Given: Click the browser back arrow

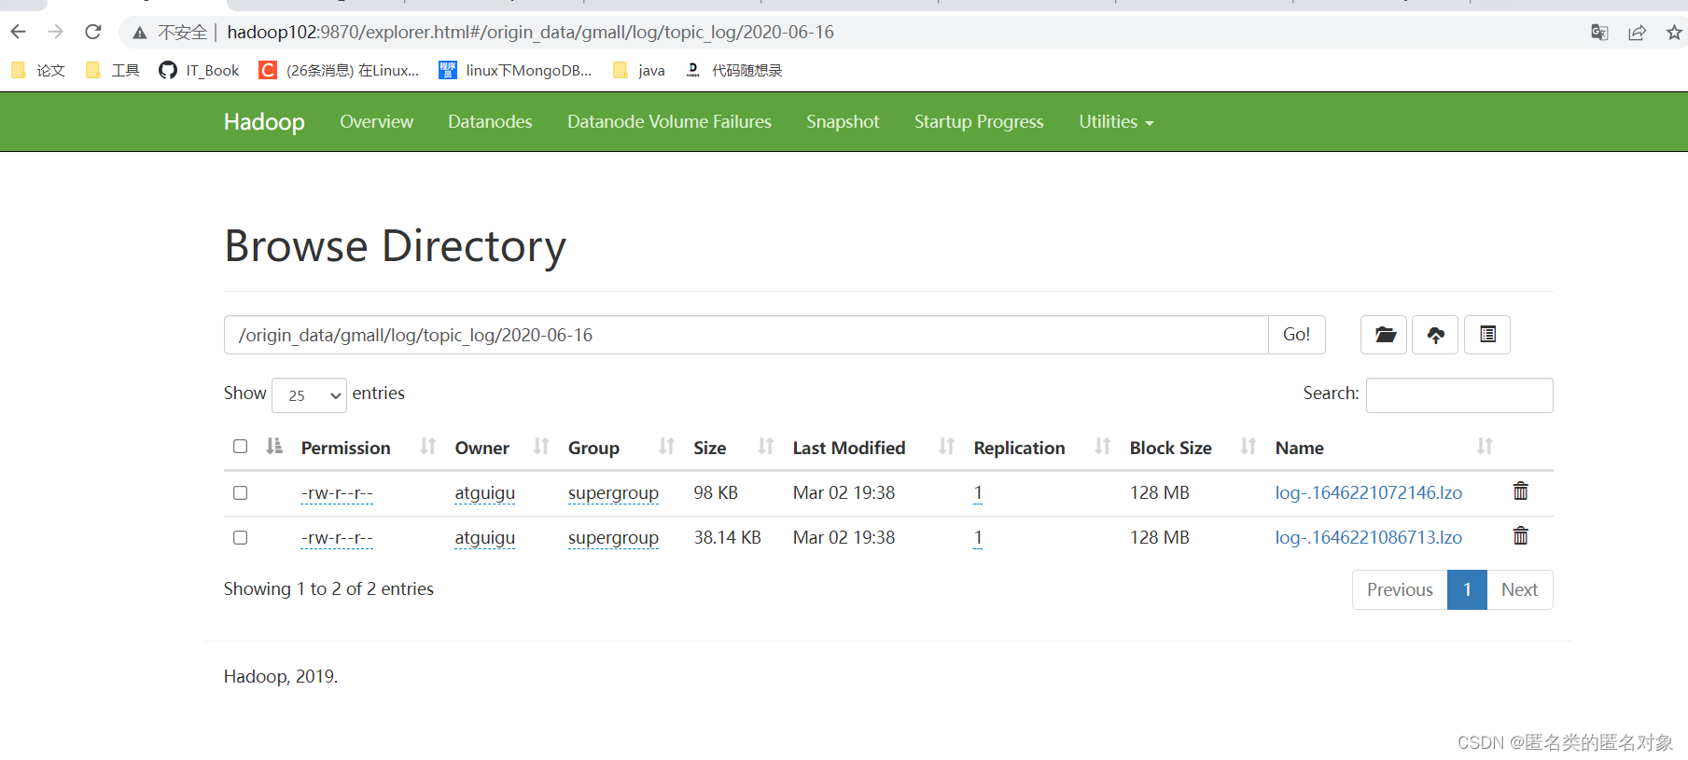Looking at the screenshot, I should [19, 32].
